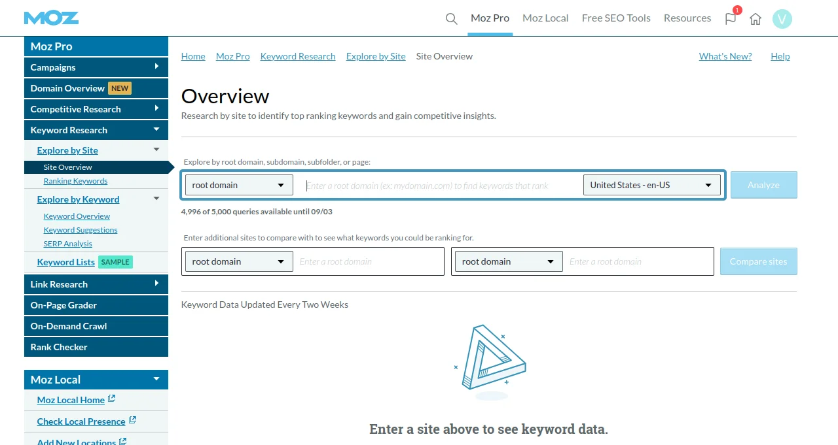This screenshot has width=838, height=445.
Task: Click the SAMPLE badge next to Keyword Lists
Action: pyautogui.click(x=115, y=262)
